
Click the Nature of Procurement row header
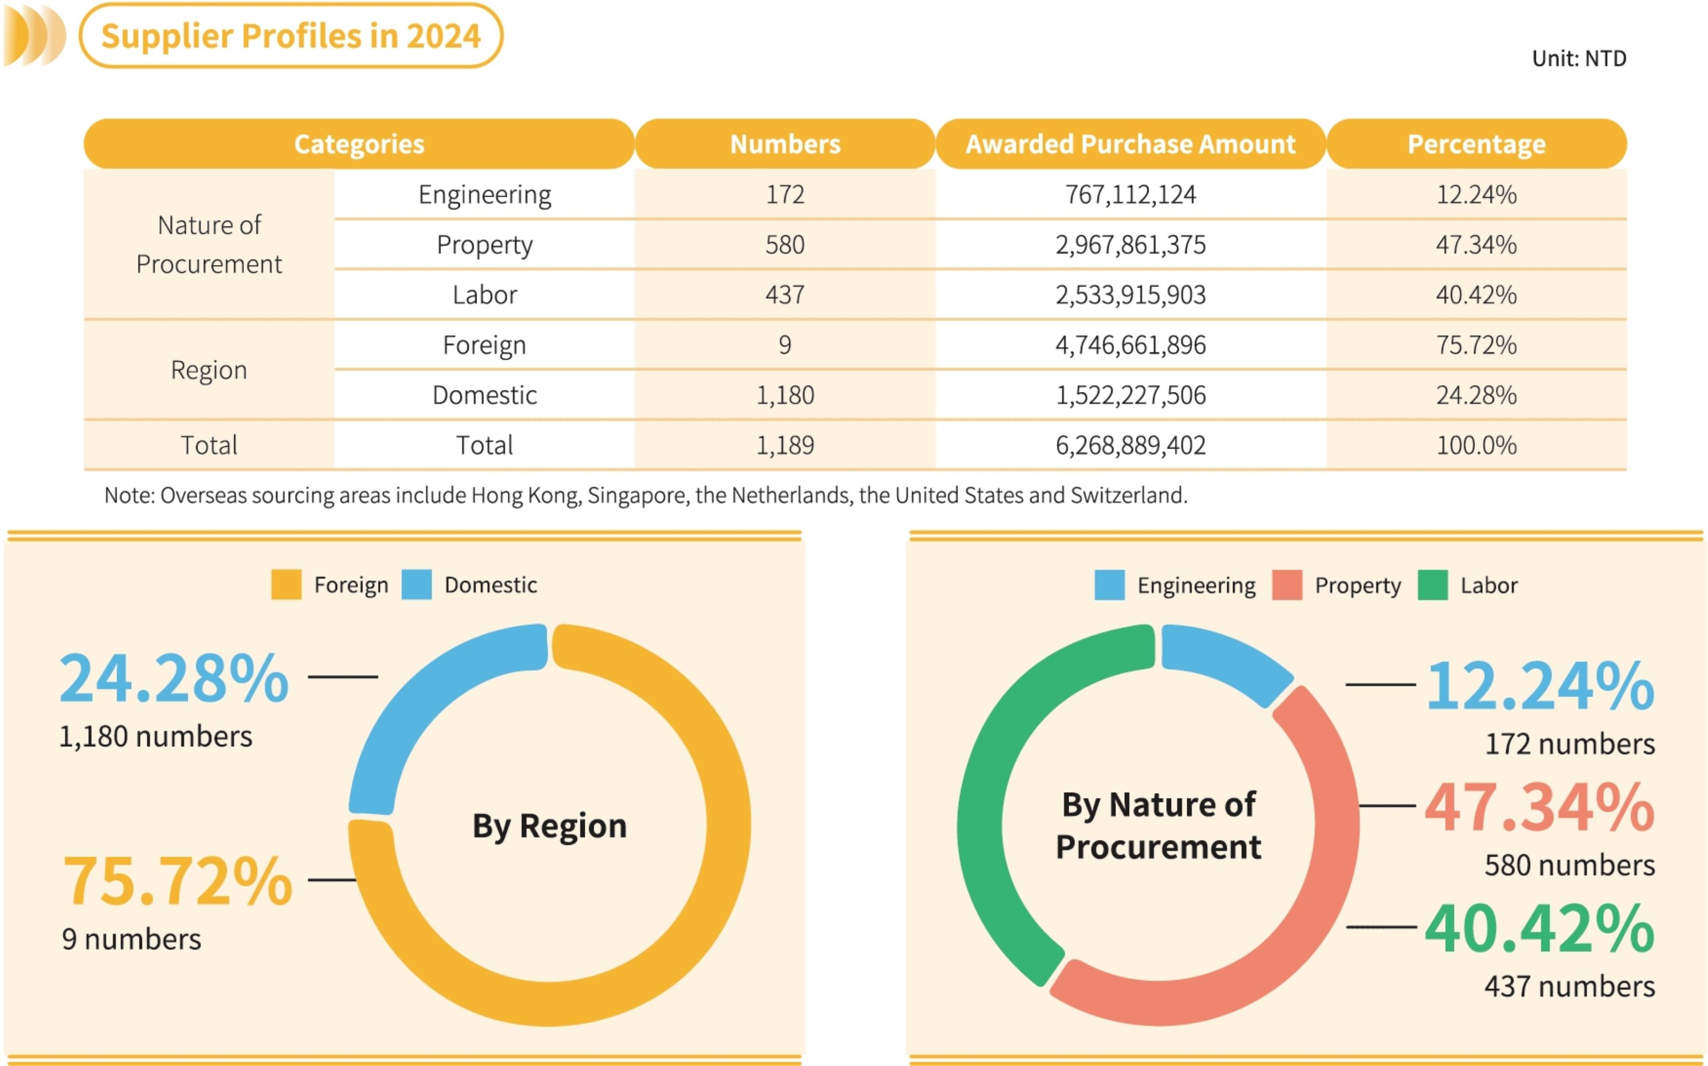(x=209, y=244)
